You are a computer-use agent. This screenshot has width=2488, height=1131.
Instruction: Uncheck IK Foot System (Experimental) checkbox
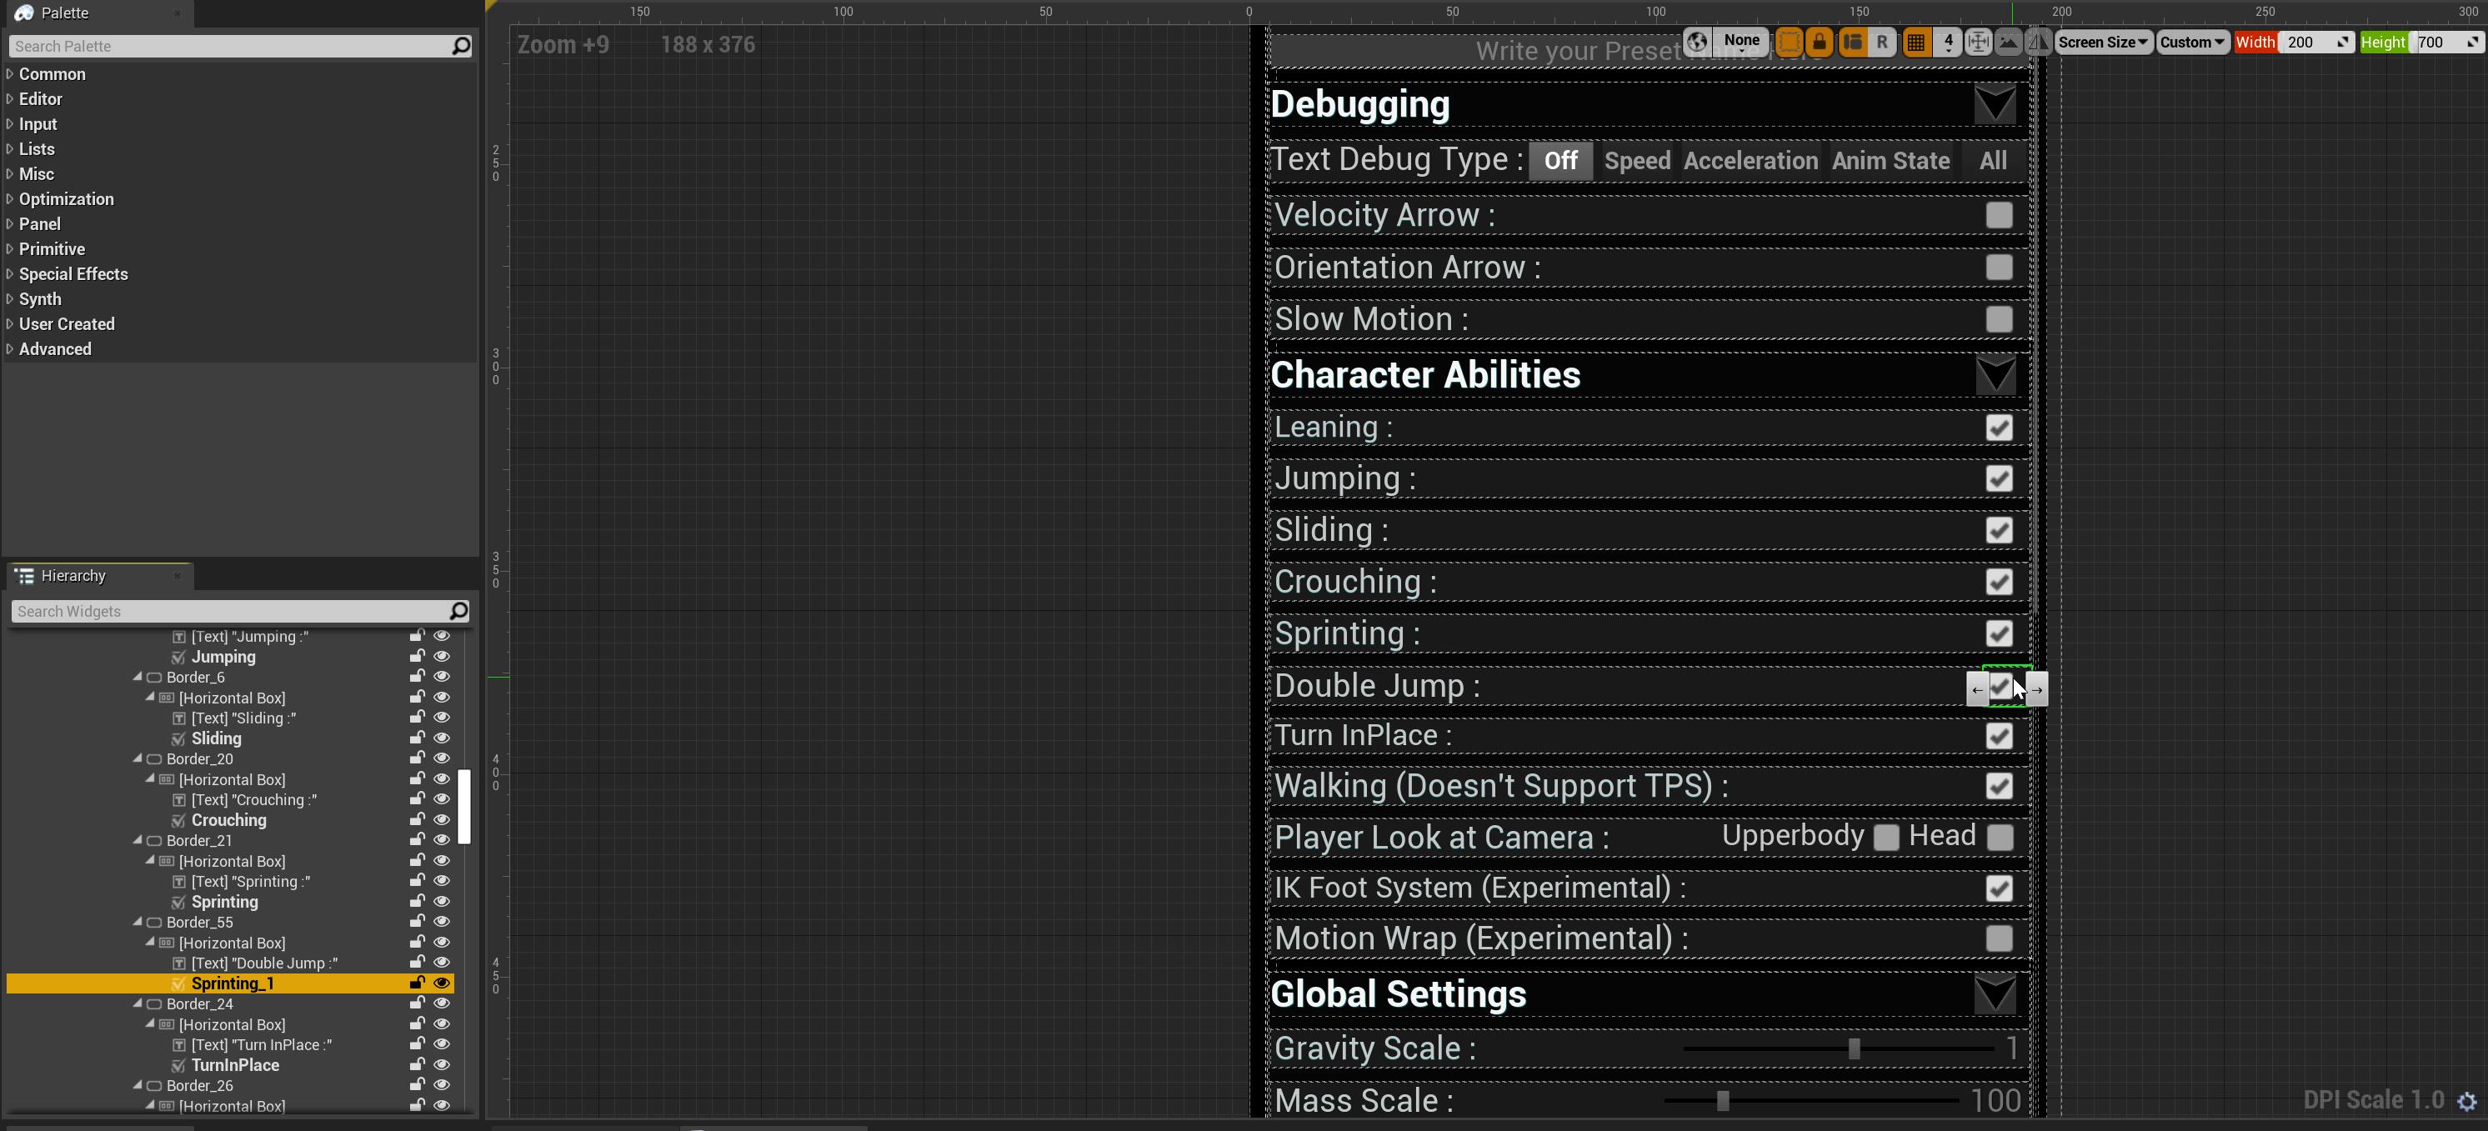point(2000,888)
